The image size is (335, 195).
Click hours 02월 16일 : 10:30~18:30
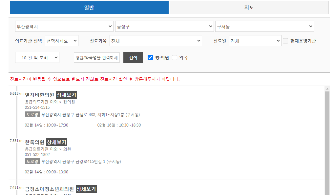(119, 125)
